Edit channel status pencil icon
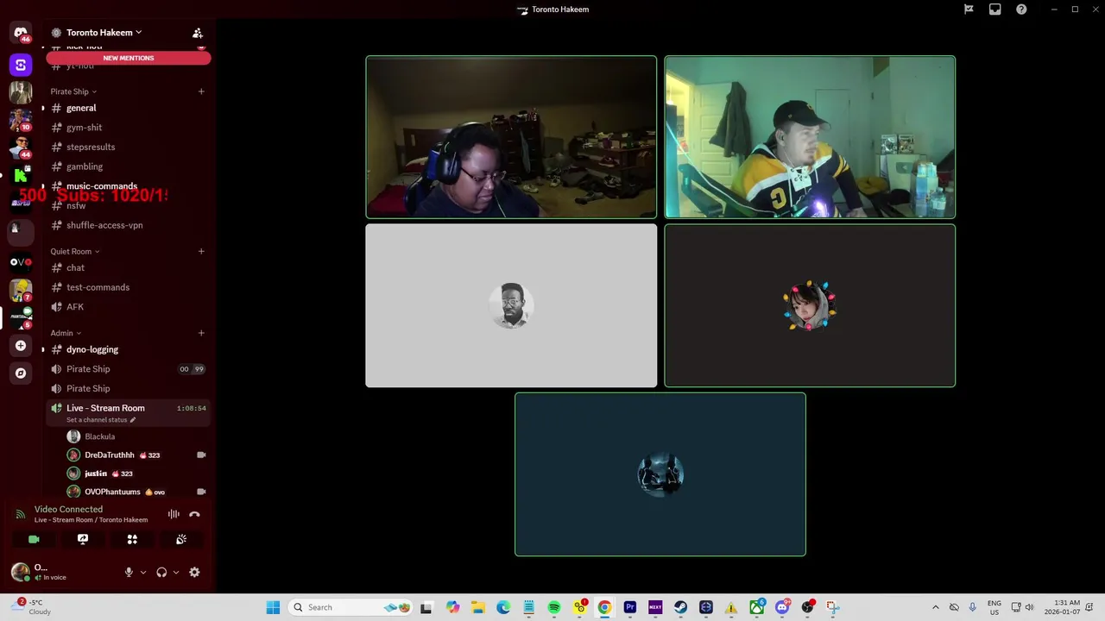The width and height of the screenshot is (1105, 621). 133,420
